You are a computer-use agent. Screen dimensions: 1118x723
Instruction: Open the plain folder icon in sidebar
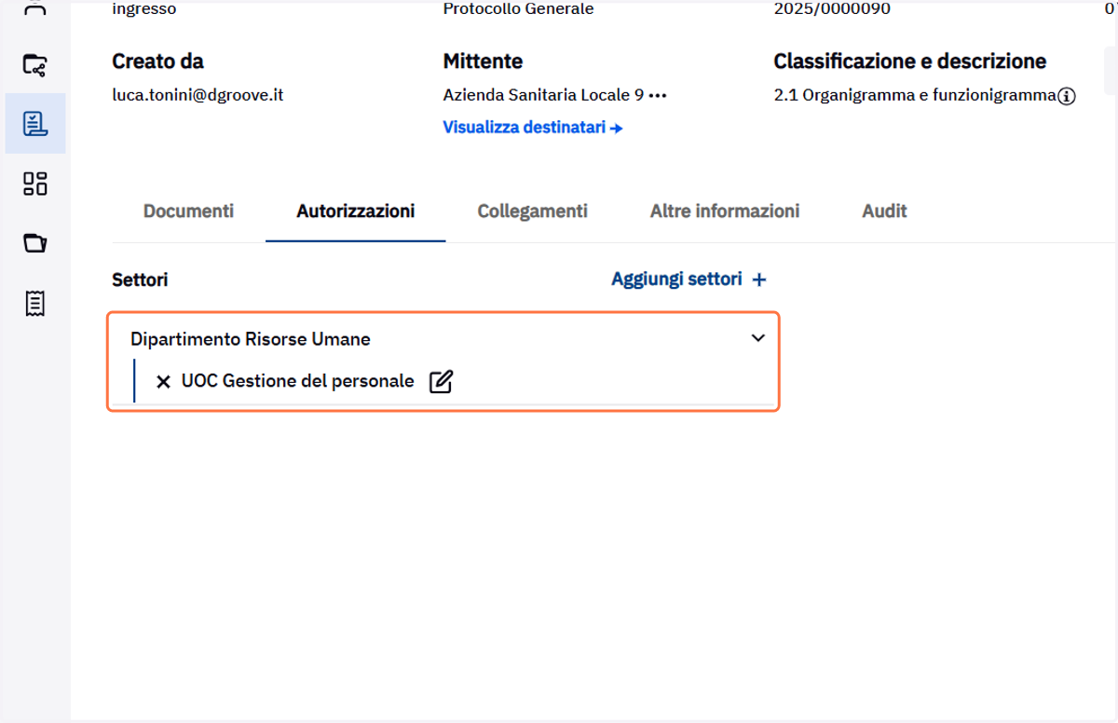[34, 243]
